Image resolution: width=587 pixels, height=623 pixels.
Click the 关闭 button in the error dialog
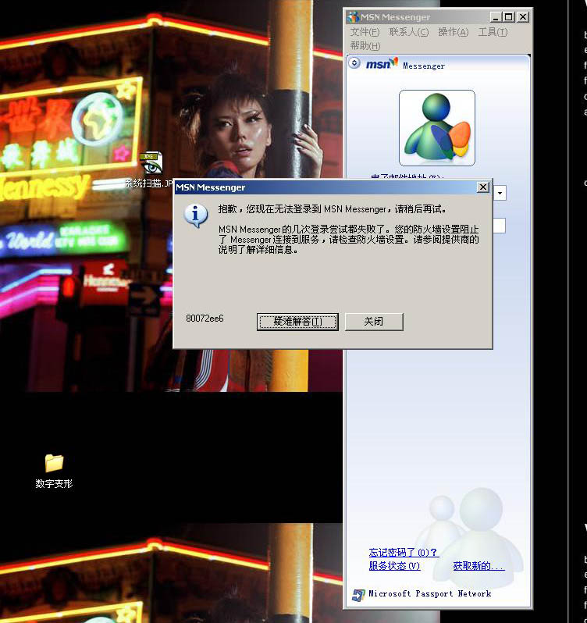374,322
